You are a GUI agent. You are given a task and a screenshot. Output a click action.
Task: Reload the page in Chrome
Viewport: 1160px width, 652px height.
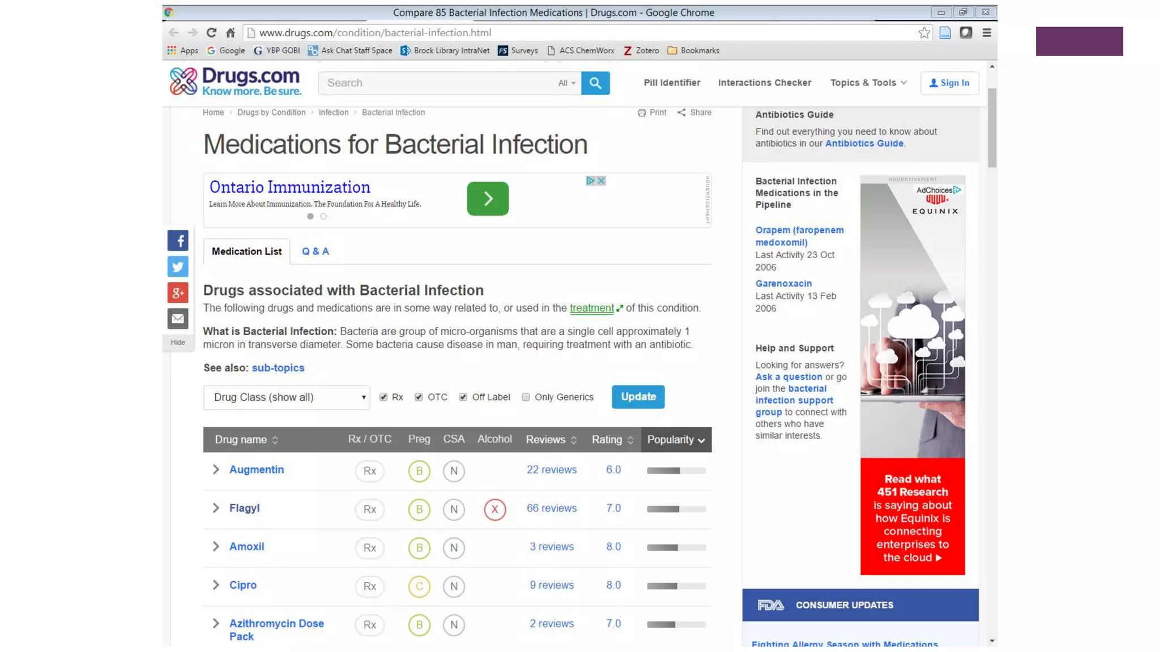coord(211,33)
